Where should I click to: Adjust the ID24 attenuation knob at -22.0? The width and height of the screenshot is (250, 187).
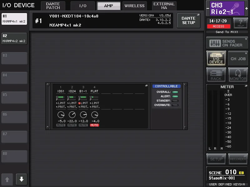click(72, 115)
